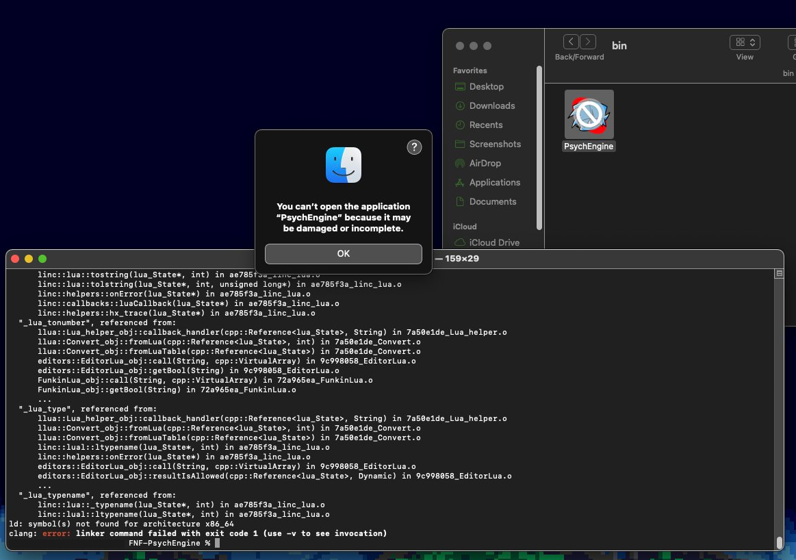Click the AirDrop radar icon in sidebar

point(460,163)
